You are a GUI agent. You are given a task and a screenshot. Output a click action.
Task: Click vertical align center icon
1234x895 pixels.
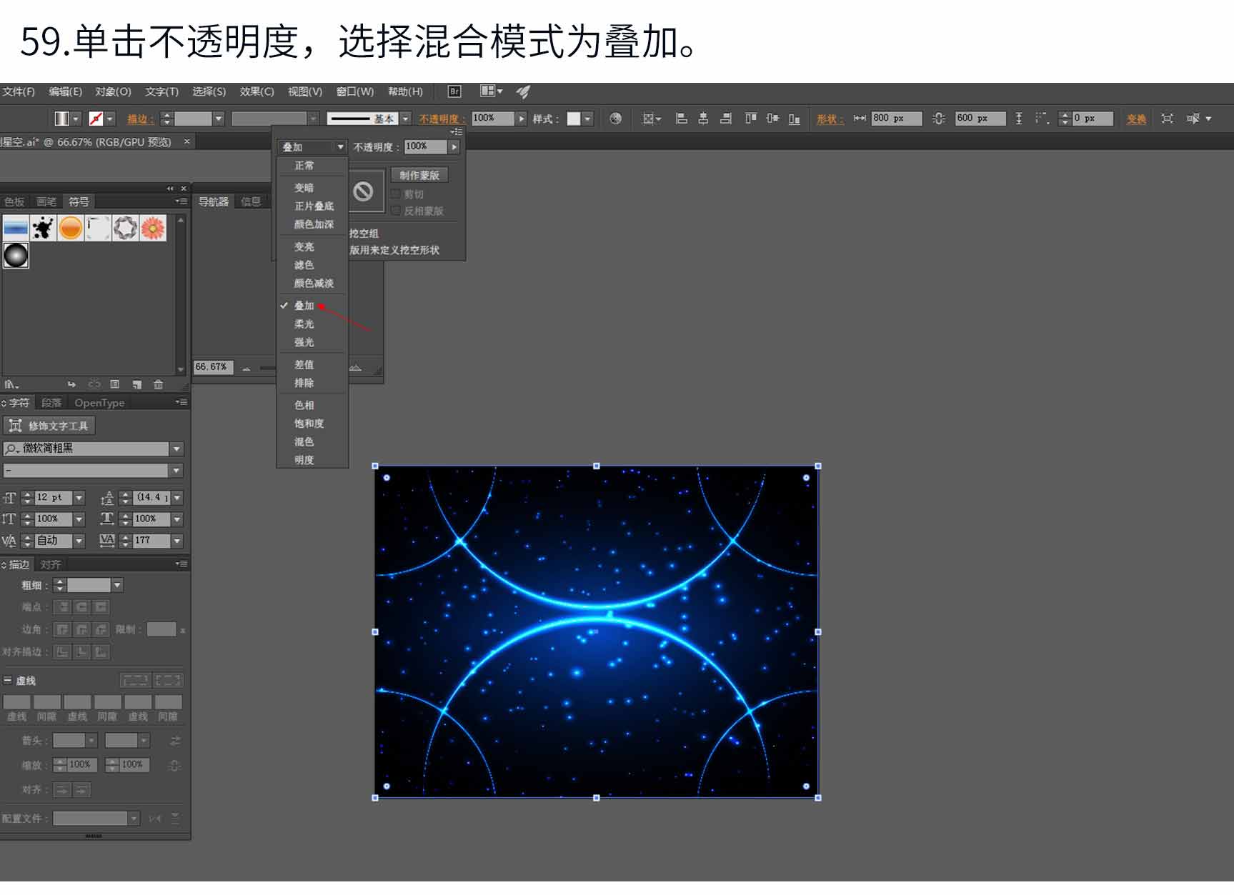coord(772,119)
